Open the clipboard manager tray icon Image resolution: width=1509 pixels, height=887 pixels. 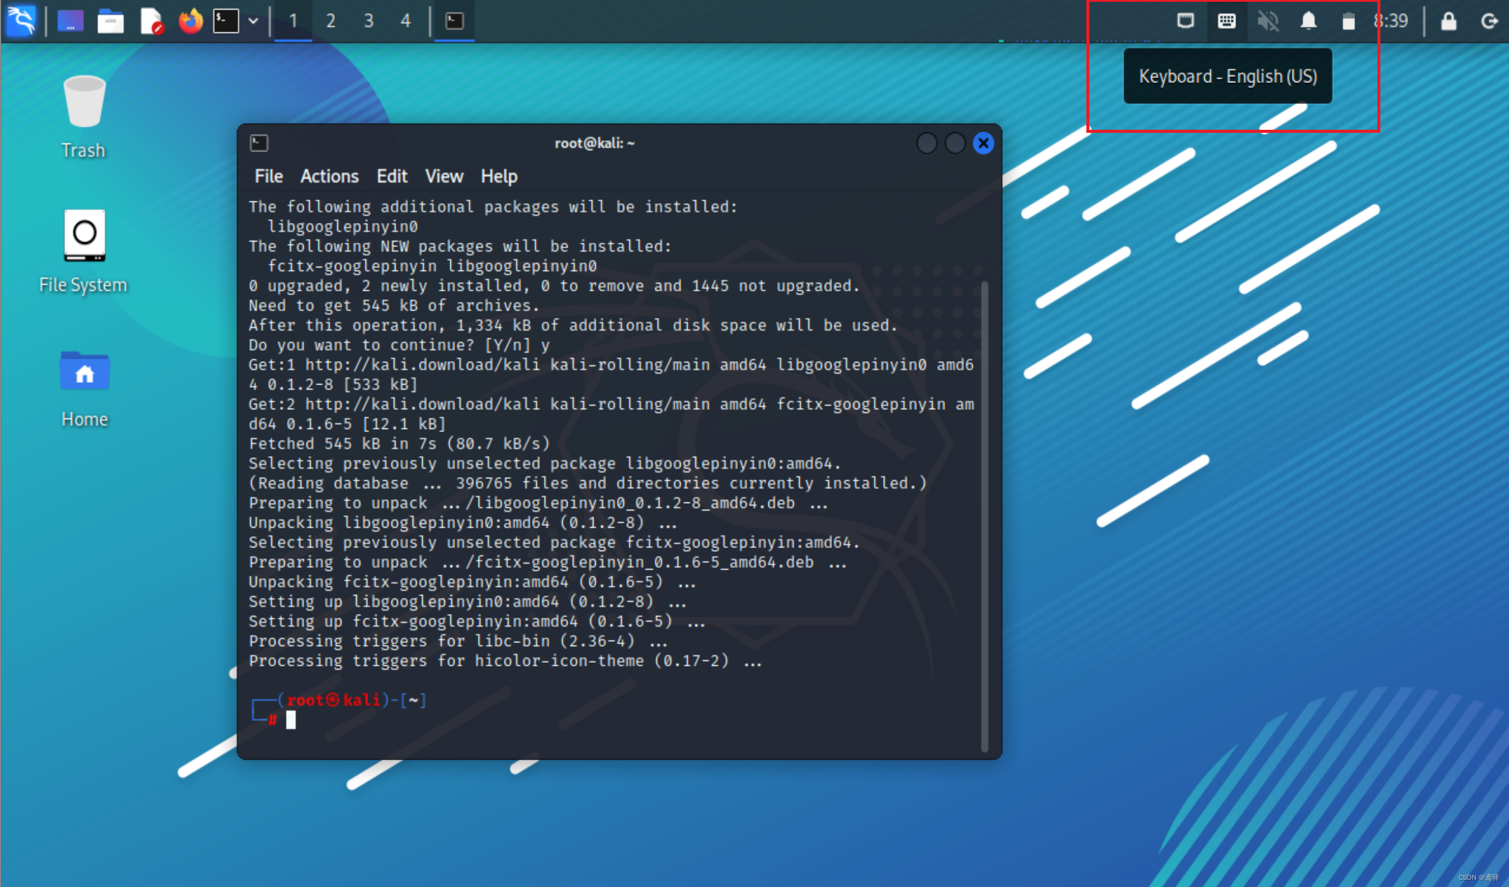(x=1348, y=21)
